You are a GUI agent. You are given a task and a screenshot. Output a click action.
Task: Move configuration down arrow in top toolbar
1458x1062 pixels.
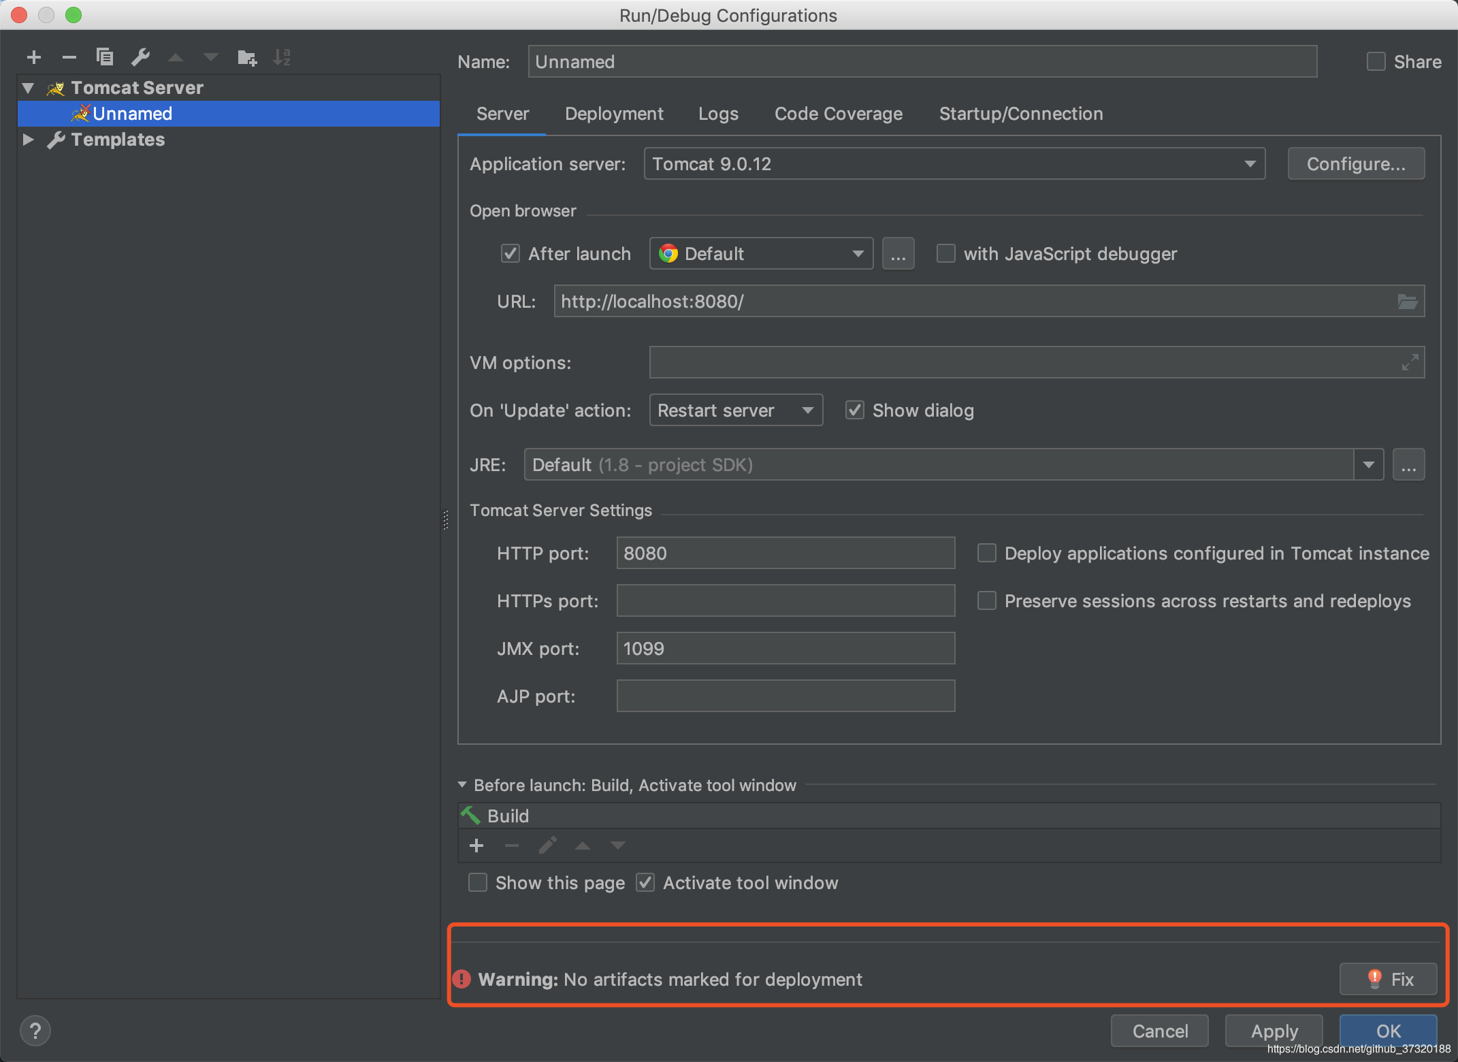point(211,58)
